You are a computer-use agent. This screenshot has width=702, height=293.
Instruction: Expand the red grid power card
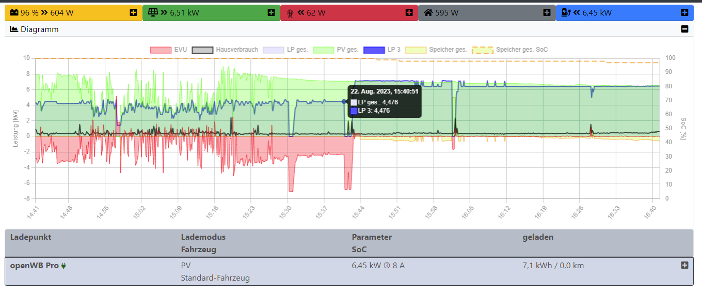tap(409, 12)
